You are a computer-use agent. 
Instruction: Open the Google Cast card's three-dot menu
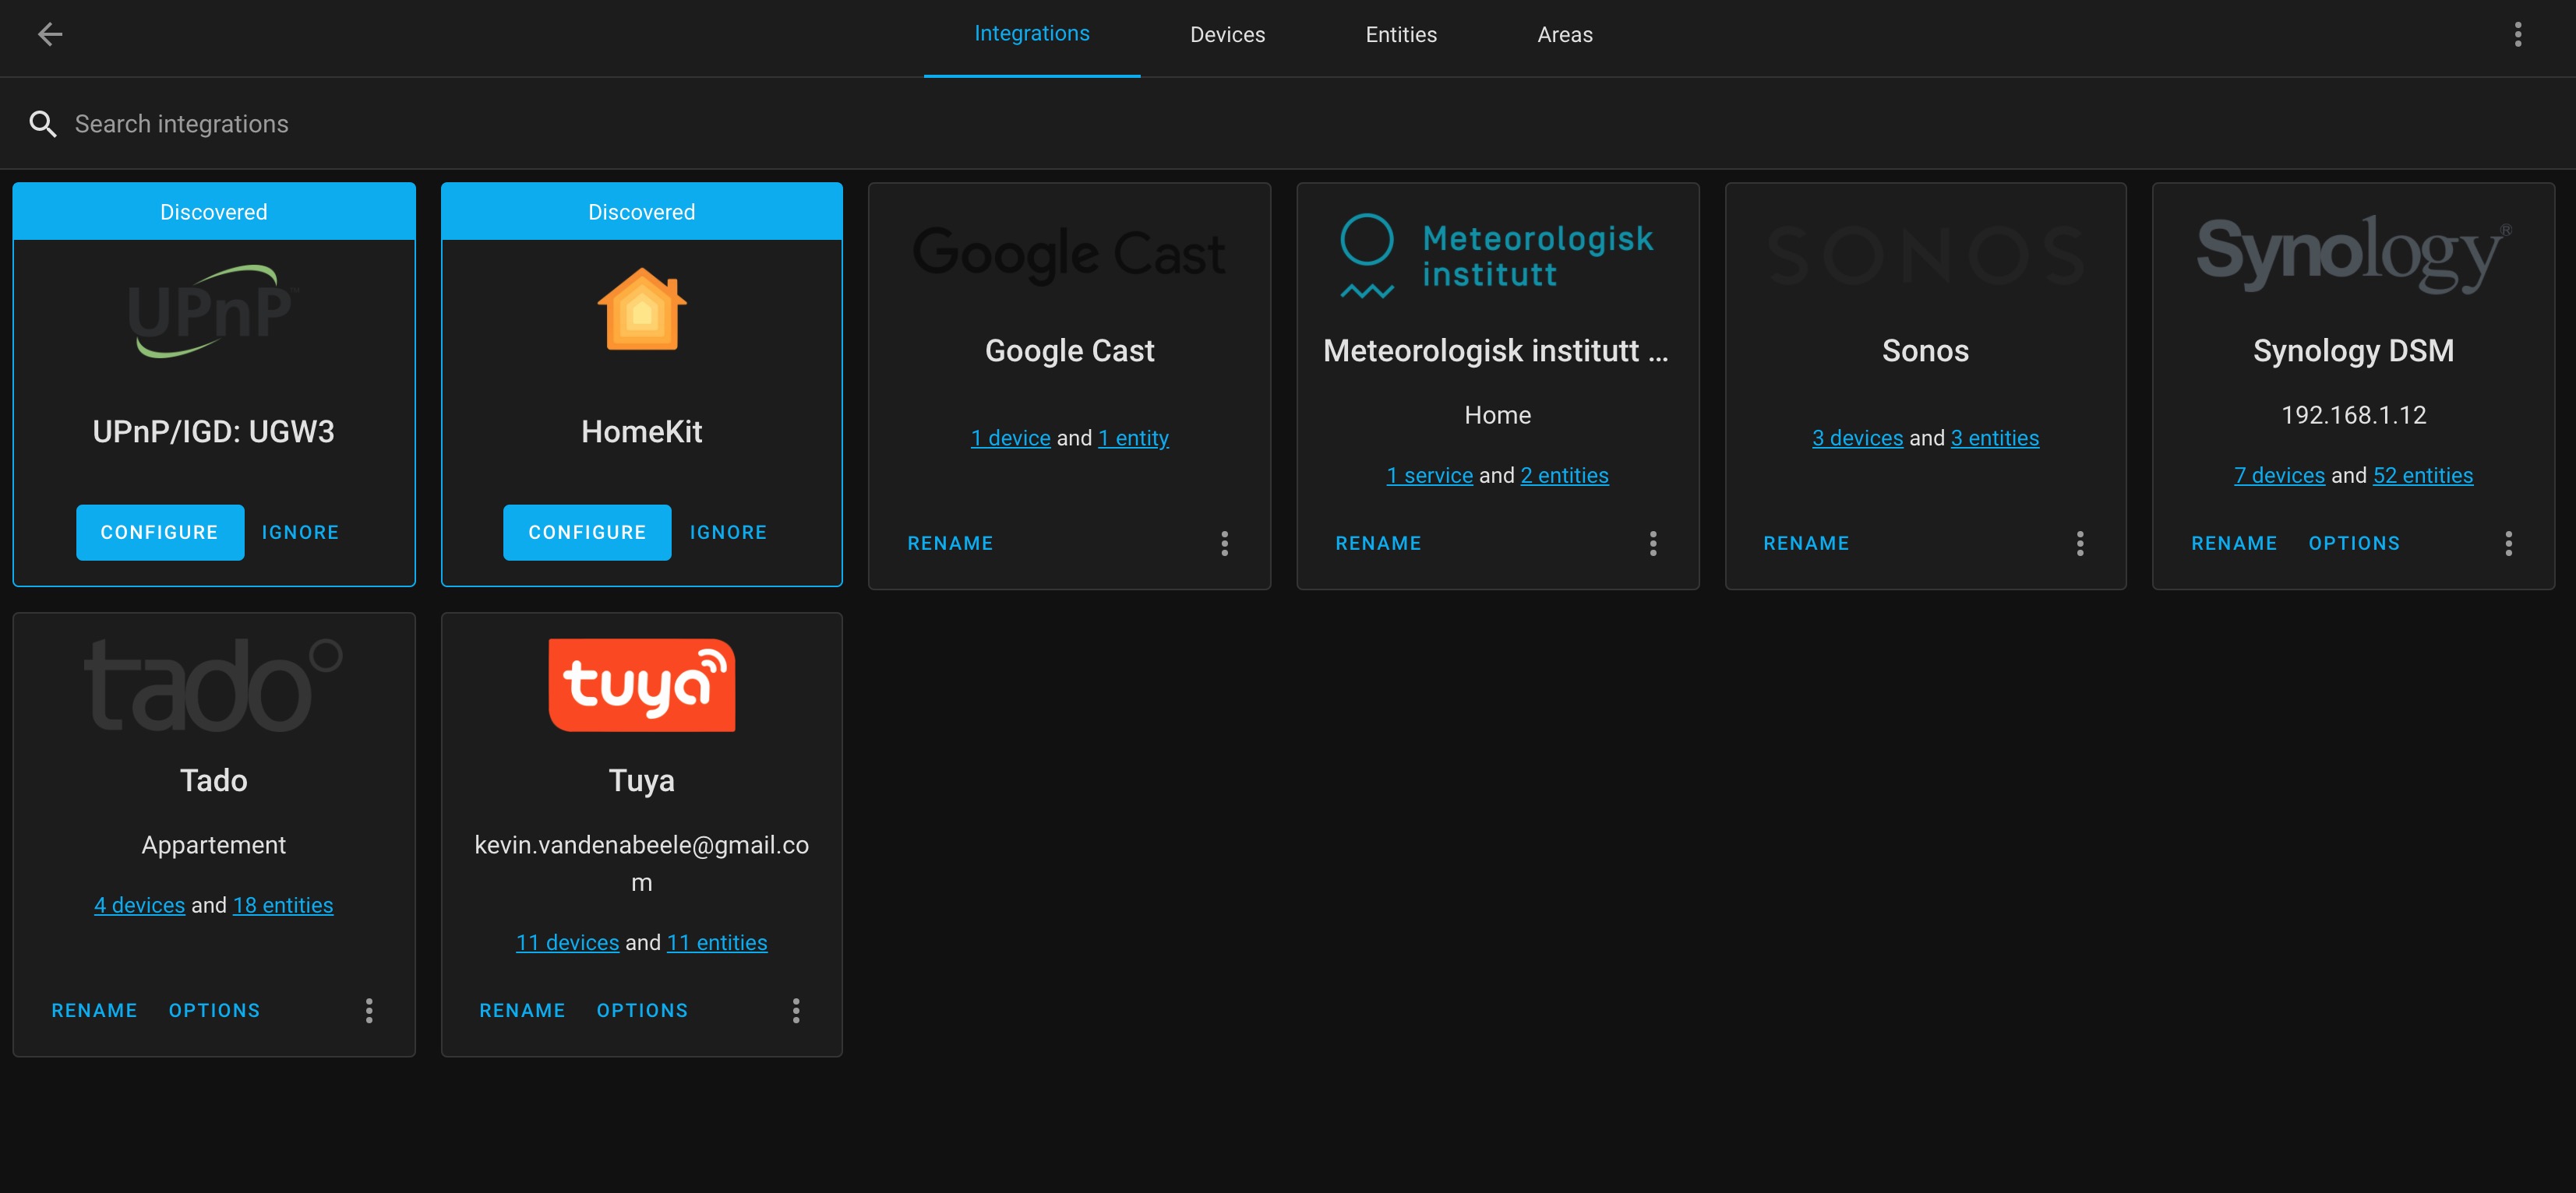coord(1225,544)
